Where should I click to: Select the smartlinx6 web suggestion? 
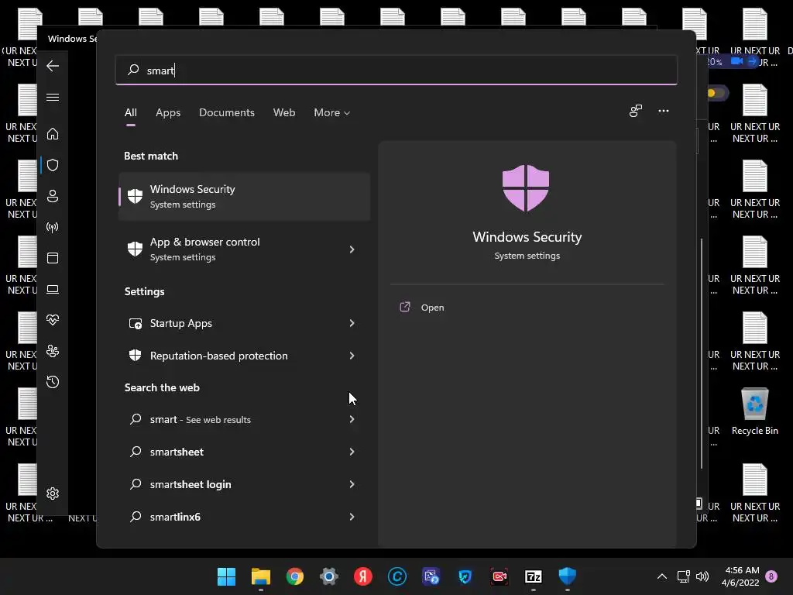(244, 517)
